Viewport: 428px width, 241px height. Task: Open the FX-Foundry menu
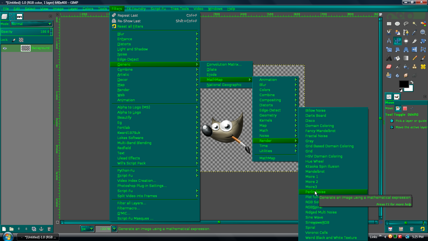[136, 9]
